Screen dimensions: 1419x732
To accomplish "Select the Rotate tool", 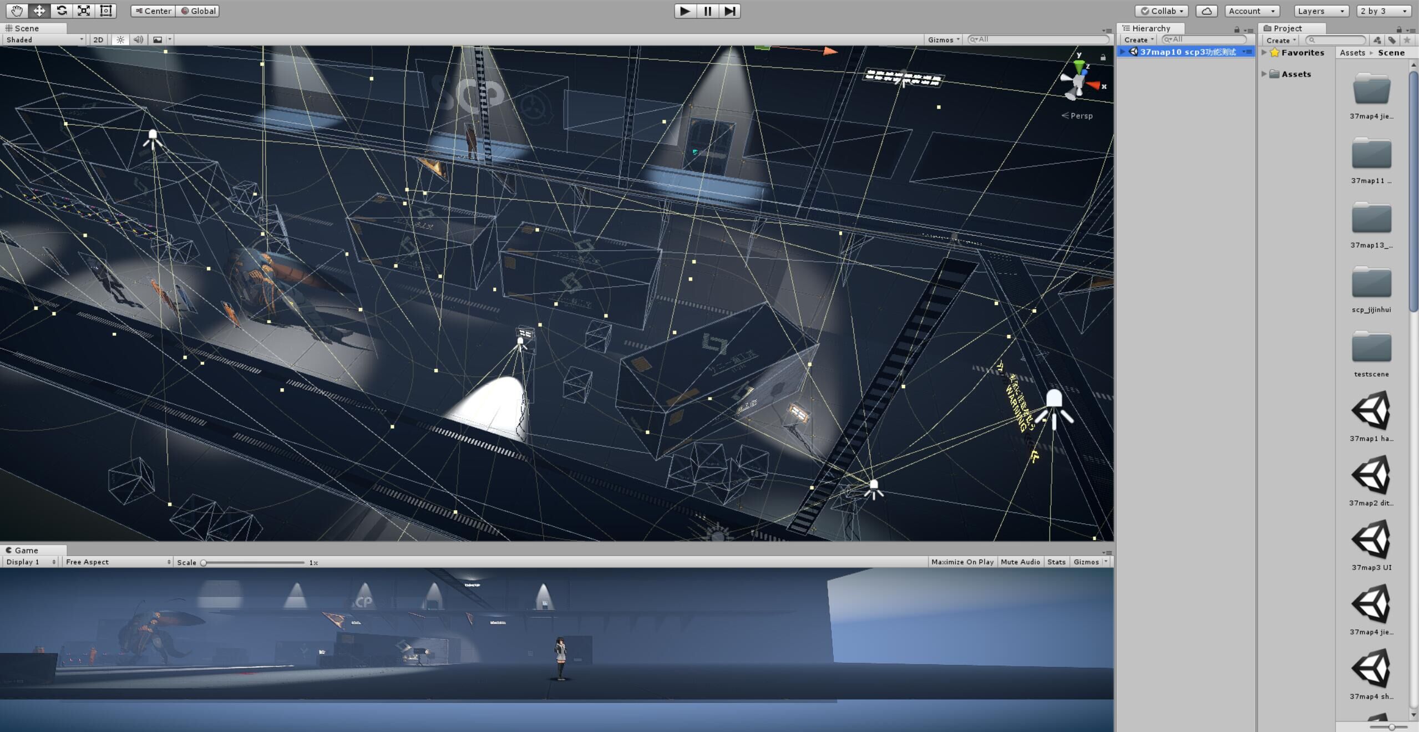I will pos(62,11).
